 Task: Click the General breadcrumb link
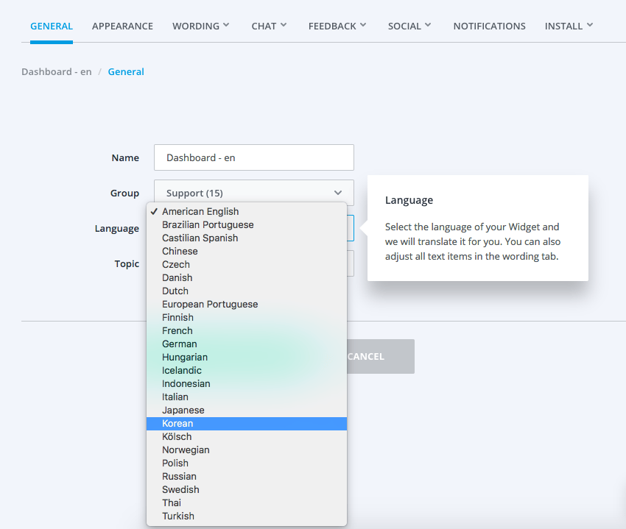click(126, 71)
